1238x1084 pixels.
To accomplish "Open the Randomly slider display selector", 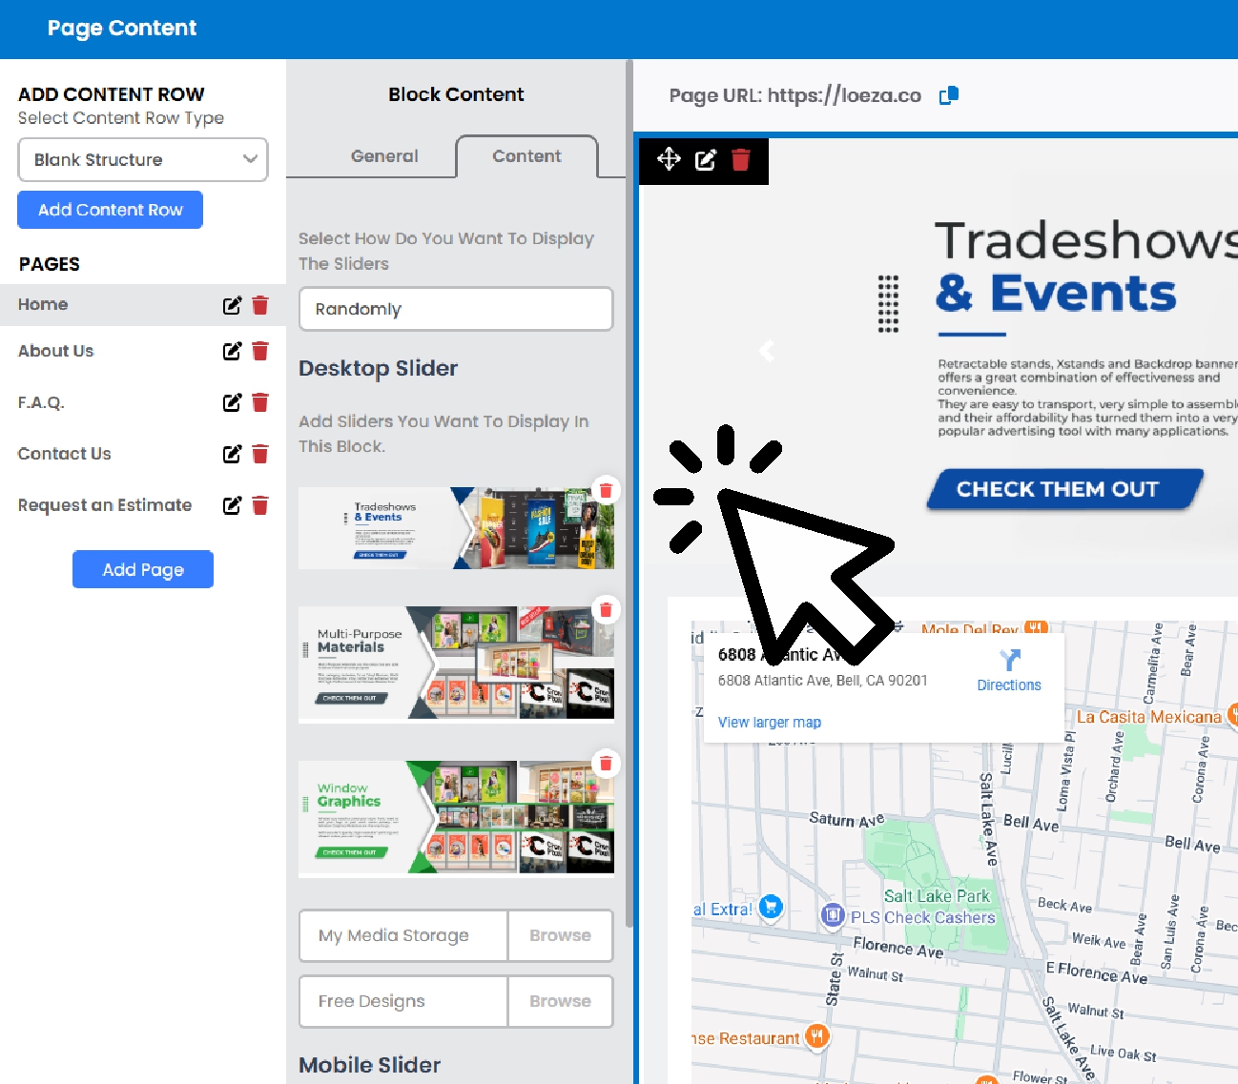I will coord(455,309).
